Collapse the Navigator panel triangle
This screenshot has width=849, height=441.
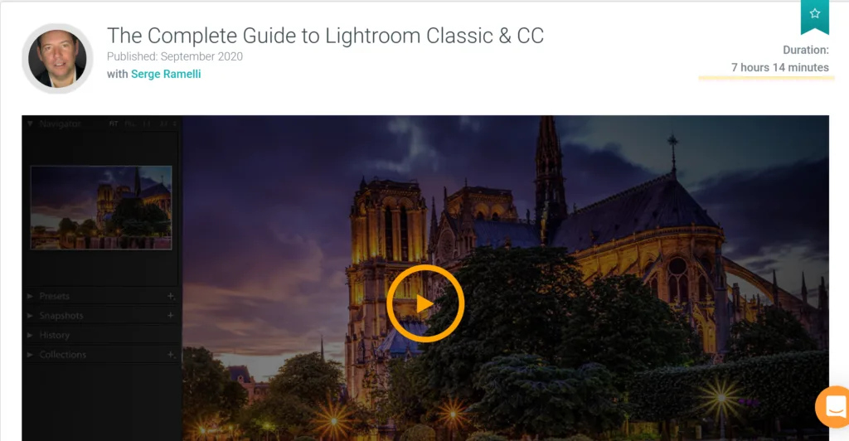(x=30, y=124)
